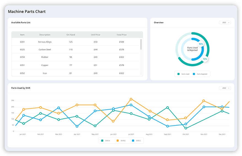Select the Carbon Steel table row

tap(45, 50)
